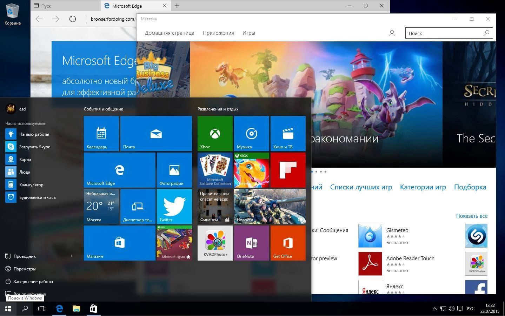
Task: Open the Flipboard tile
Action: (x=288, y=170)
